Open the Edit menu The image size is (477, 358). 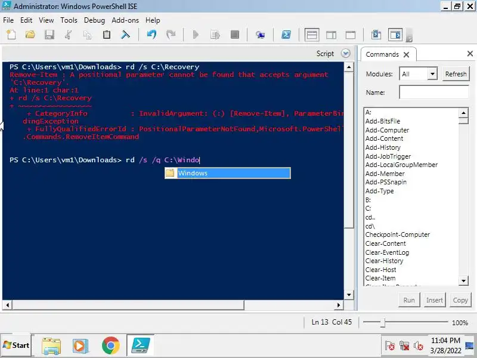click(26, 20)
